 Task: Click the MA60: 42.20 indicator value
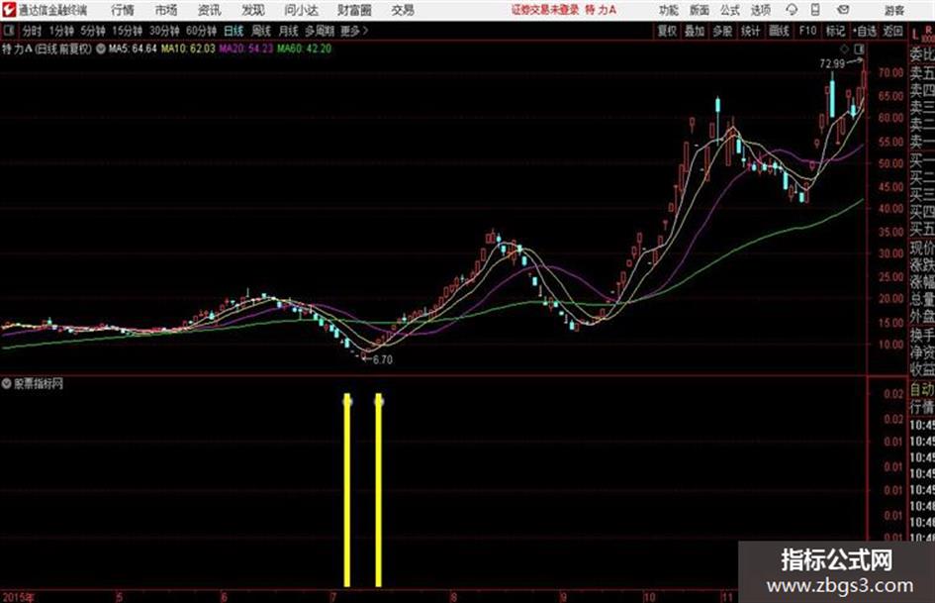[x=304, y=49]
